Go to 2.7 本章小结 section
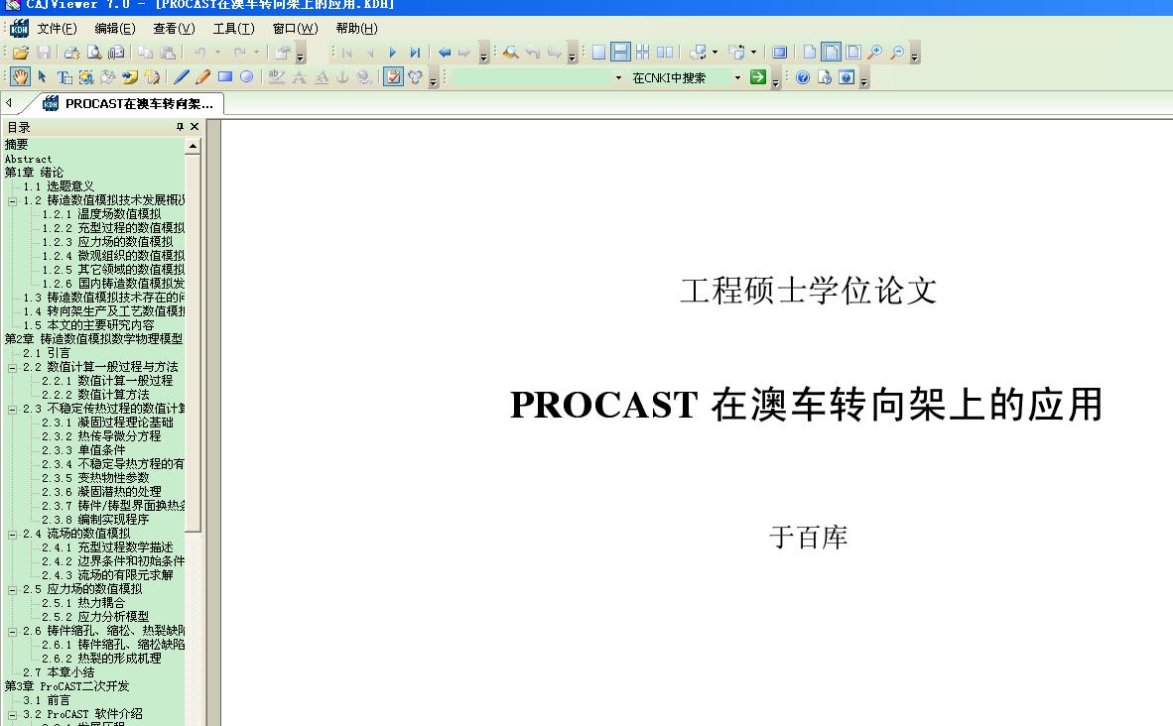This screenshot has width=1173, height=726. (59, 672)
